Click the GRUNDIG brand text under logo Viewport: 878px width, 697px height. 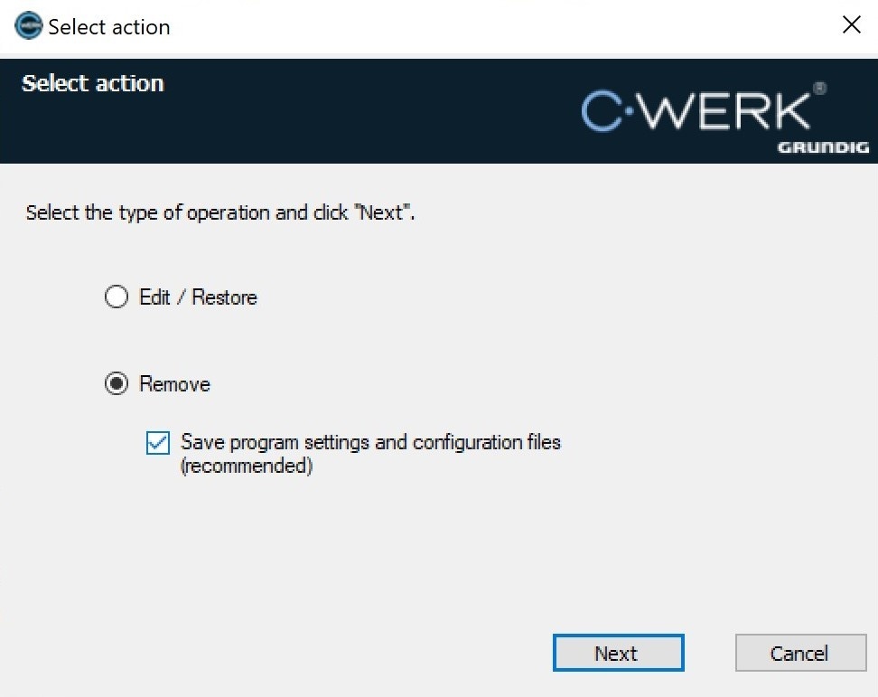[x=823, y=147]
